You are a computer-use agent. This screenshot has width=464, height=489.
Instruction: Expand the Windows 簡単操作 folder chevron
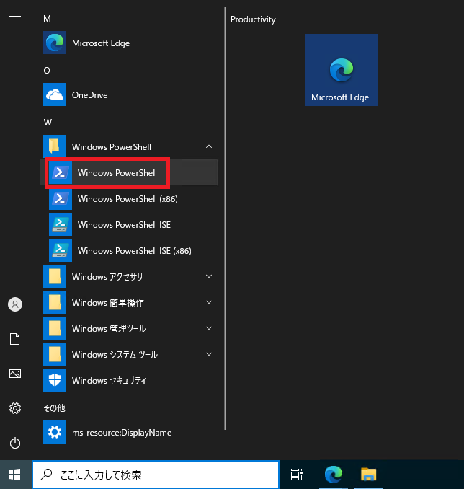(x=209, y=302)
